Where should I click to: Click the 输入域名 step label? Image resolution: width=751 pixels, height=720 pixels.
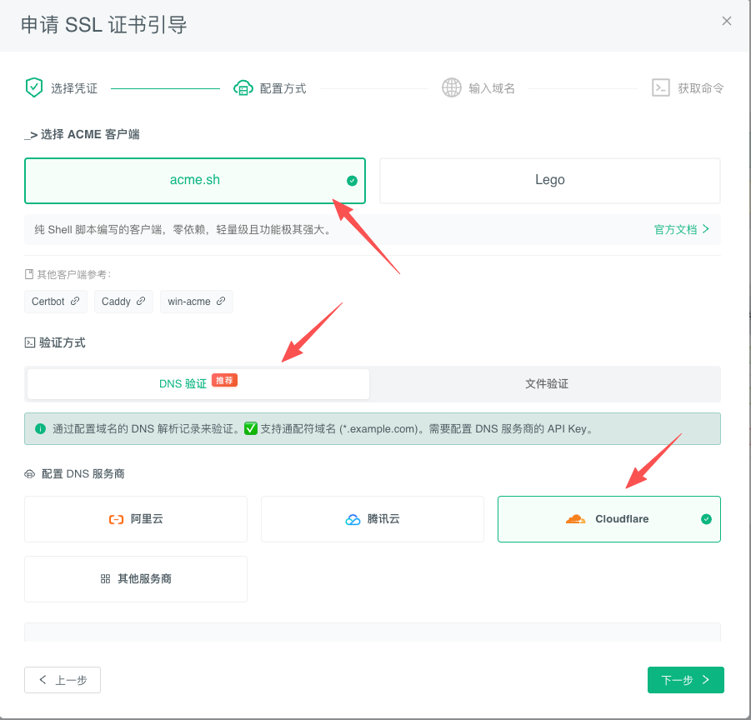tap(492, 88)
